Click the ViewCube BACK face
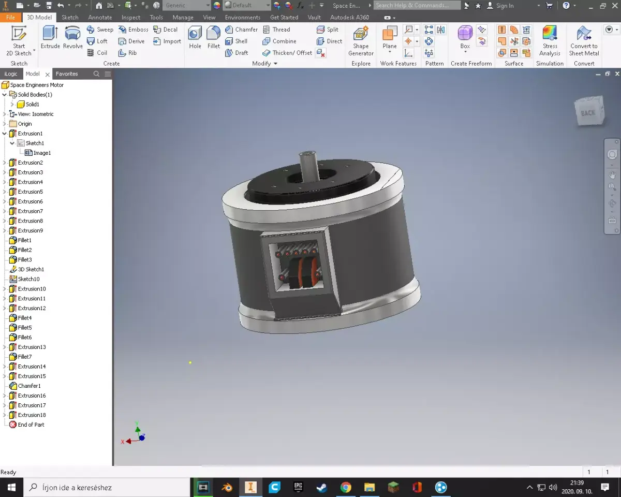The height and width of the screenshot is (497, 621). coord(588,112)
